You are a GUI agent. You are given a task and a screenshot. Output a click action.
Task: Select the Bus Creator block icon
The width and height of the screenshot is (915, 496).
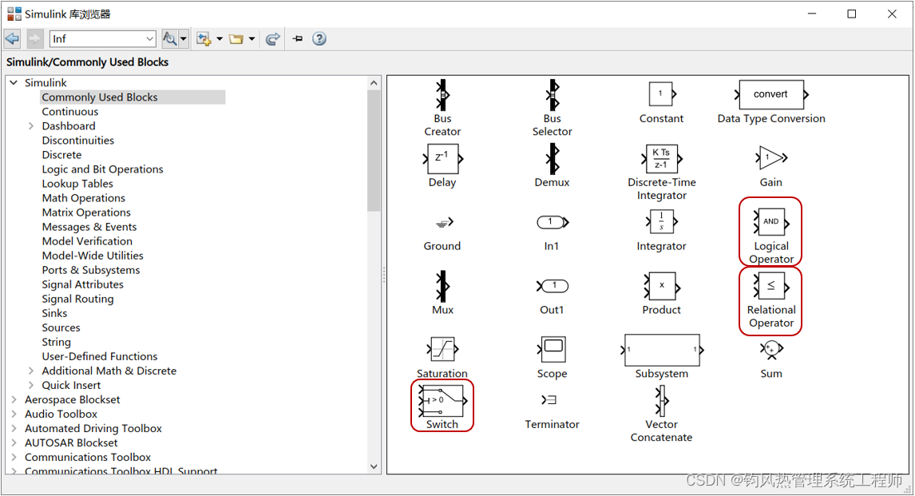442,94
